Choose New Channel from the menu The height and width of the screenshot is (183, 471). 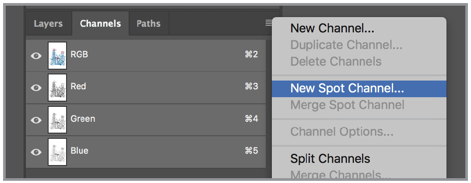pos(332,28)
